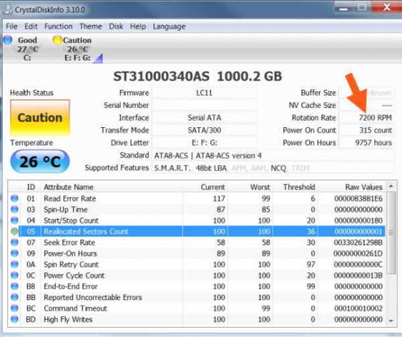The image size is (402, 337).
Task: Click status orb for Spin Retry Count
Action: tap(15, 265)
